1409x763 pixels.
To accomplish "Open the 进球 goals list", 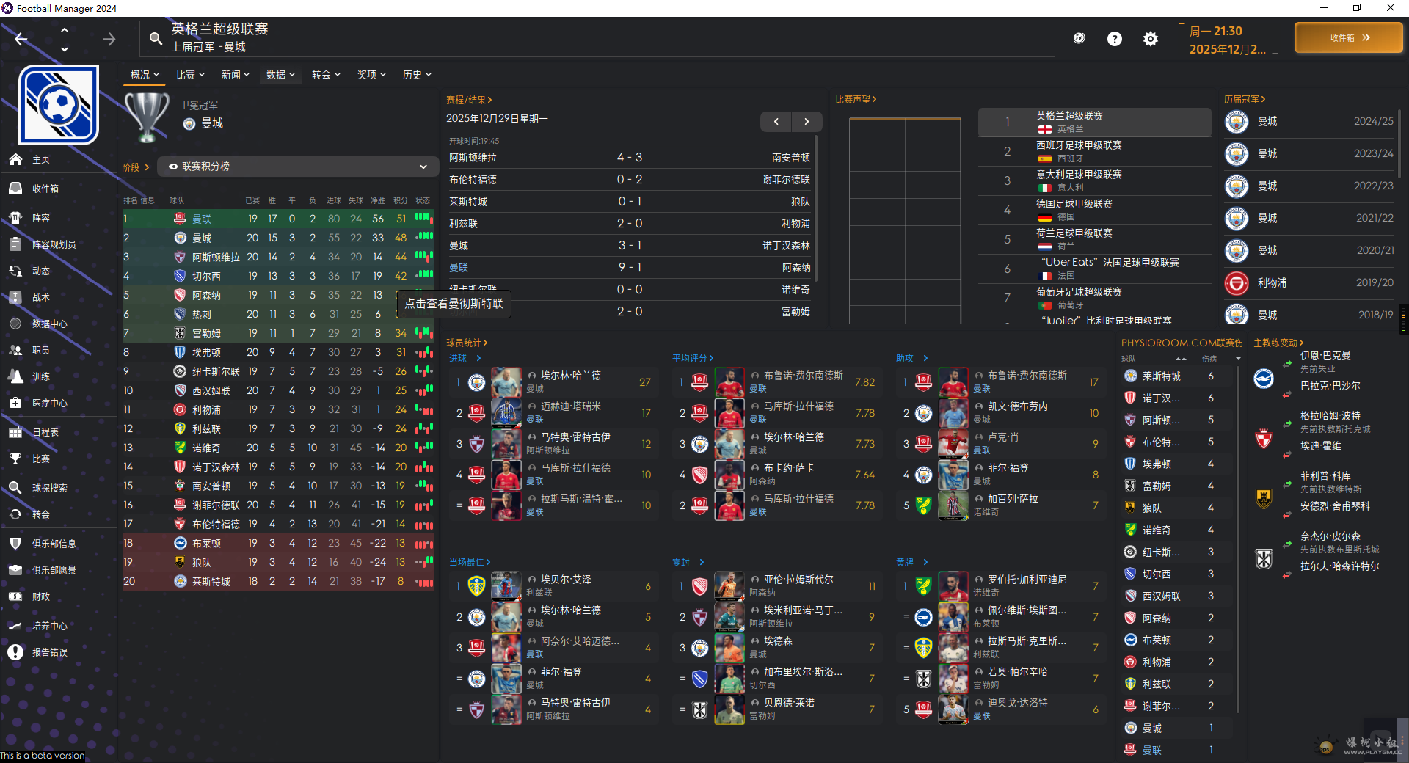I will 465,358.
